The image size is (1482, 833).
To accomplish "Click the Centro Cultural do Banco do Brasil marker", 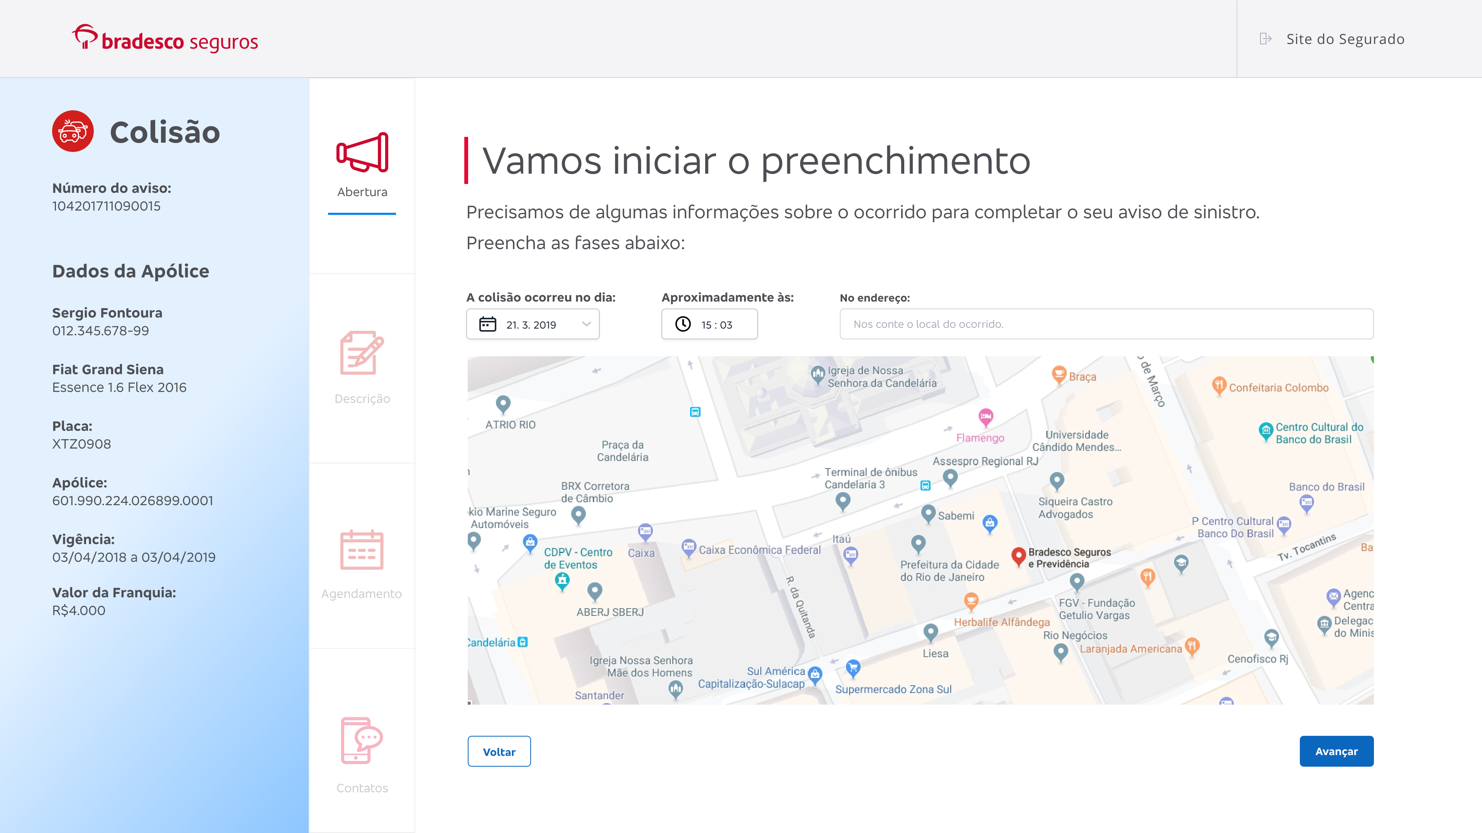I will click(1266, 432).
